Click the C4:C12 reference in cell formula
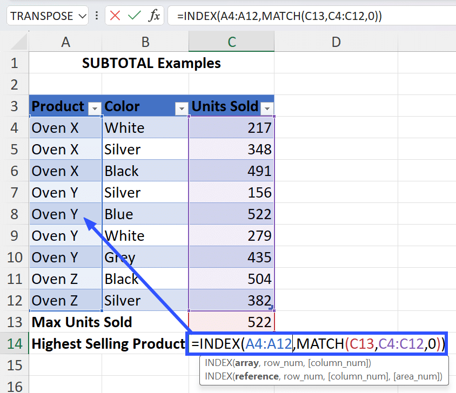The width and height of the screenshot is (456, 393). tap(401, 343)
